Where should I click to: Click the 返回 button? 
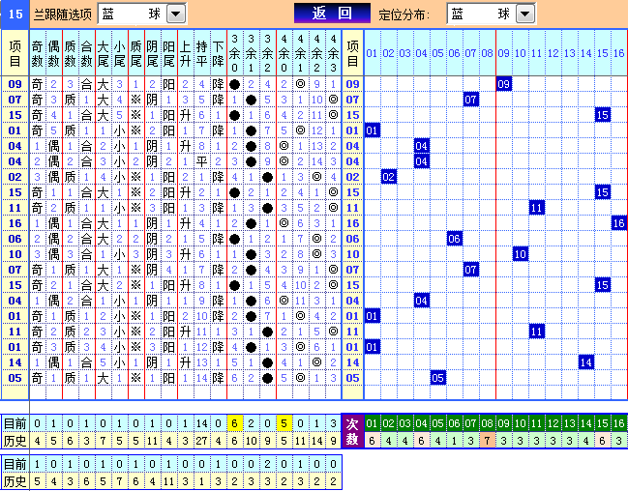point(333,14)
